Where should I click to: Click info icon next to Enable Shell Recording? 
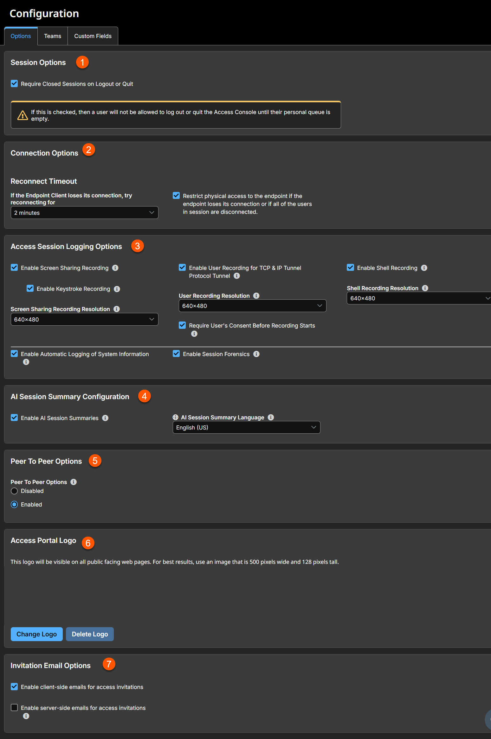(424, 268)
